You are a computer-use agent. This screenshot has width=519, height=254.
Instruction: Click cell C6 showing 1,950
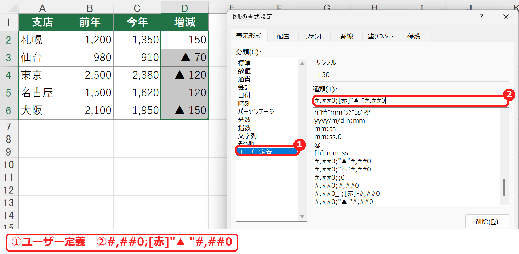click(x=137, y=110)
